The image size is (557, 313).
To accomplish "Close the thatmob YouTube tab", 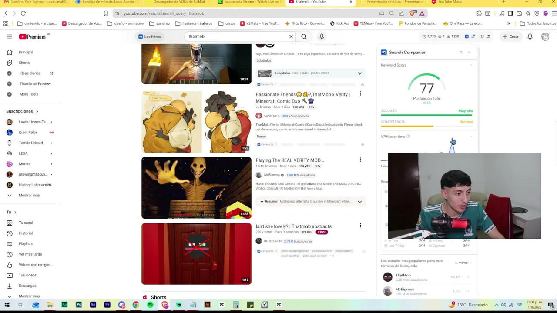I will click(351, 2).
